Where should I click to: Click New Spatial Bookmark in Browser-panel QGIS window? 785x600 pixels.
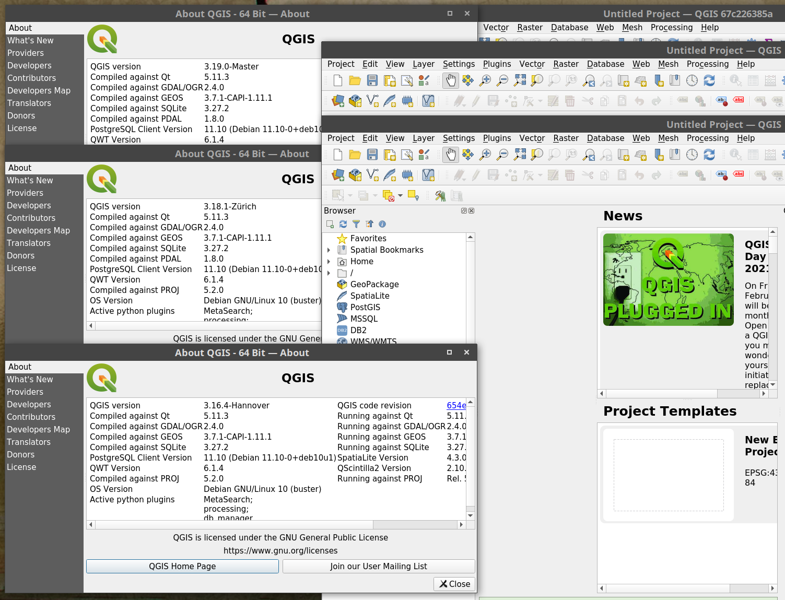(x=658, y=155)
